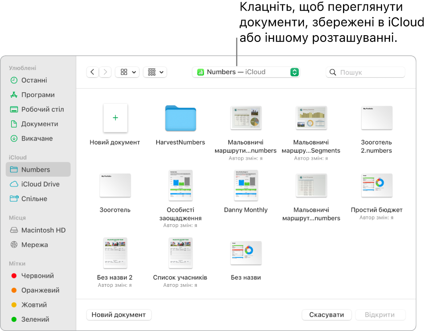Select Документи in the sidebar

[38, 124]
